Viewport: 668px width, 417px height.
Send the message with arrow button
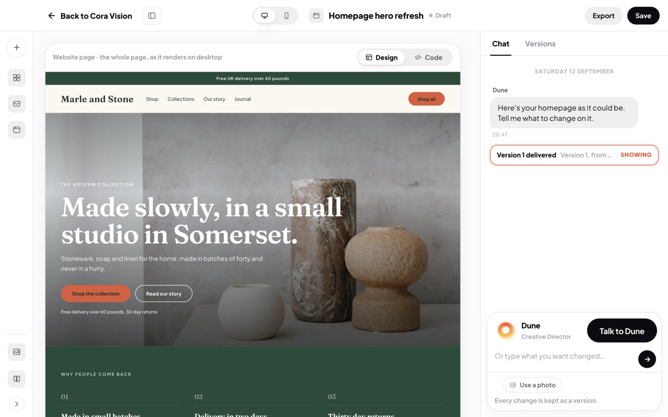coord(647,359)
